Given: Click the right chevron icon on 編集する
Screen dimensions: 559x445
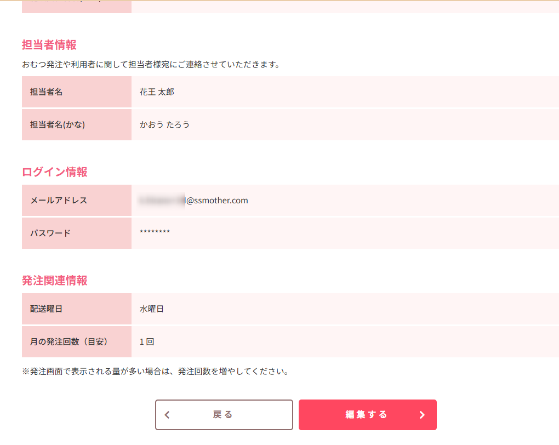Looking at the screenshot, I should (422, 415).
